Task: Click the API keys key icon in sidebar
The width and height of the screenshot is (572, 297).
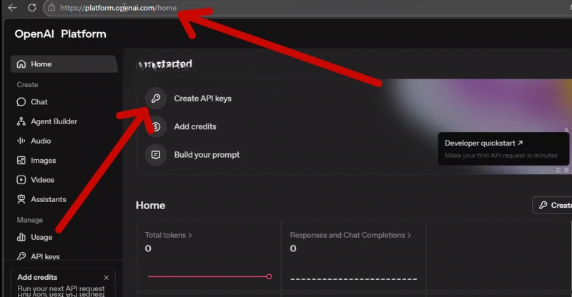Action: click(21, 256)
